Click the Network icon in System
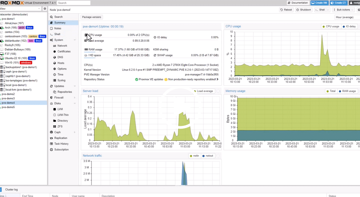Viewport: 360px width, 197px height. click(55, 46)
